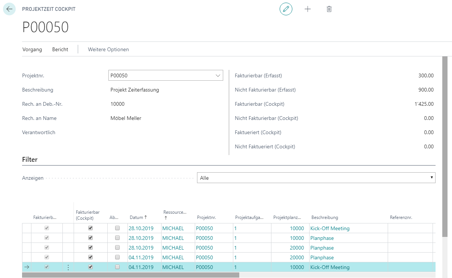
Task: Open the Vorgang menu
Action: coord(32,49)
